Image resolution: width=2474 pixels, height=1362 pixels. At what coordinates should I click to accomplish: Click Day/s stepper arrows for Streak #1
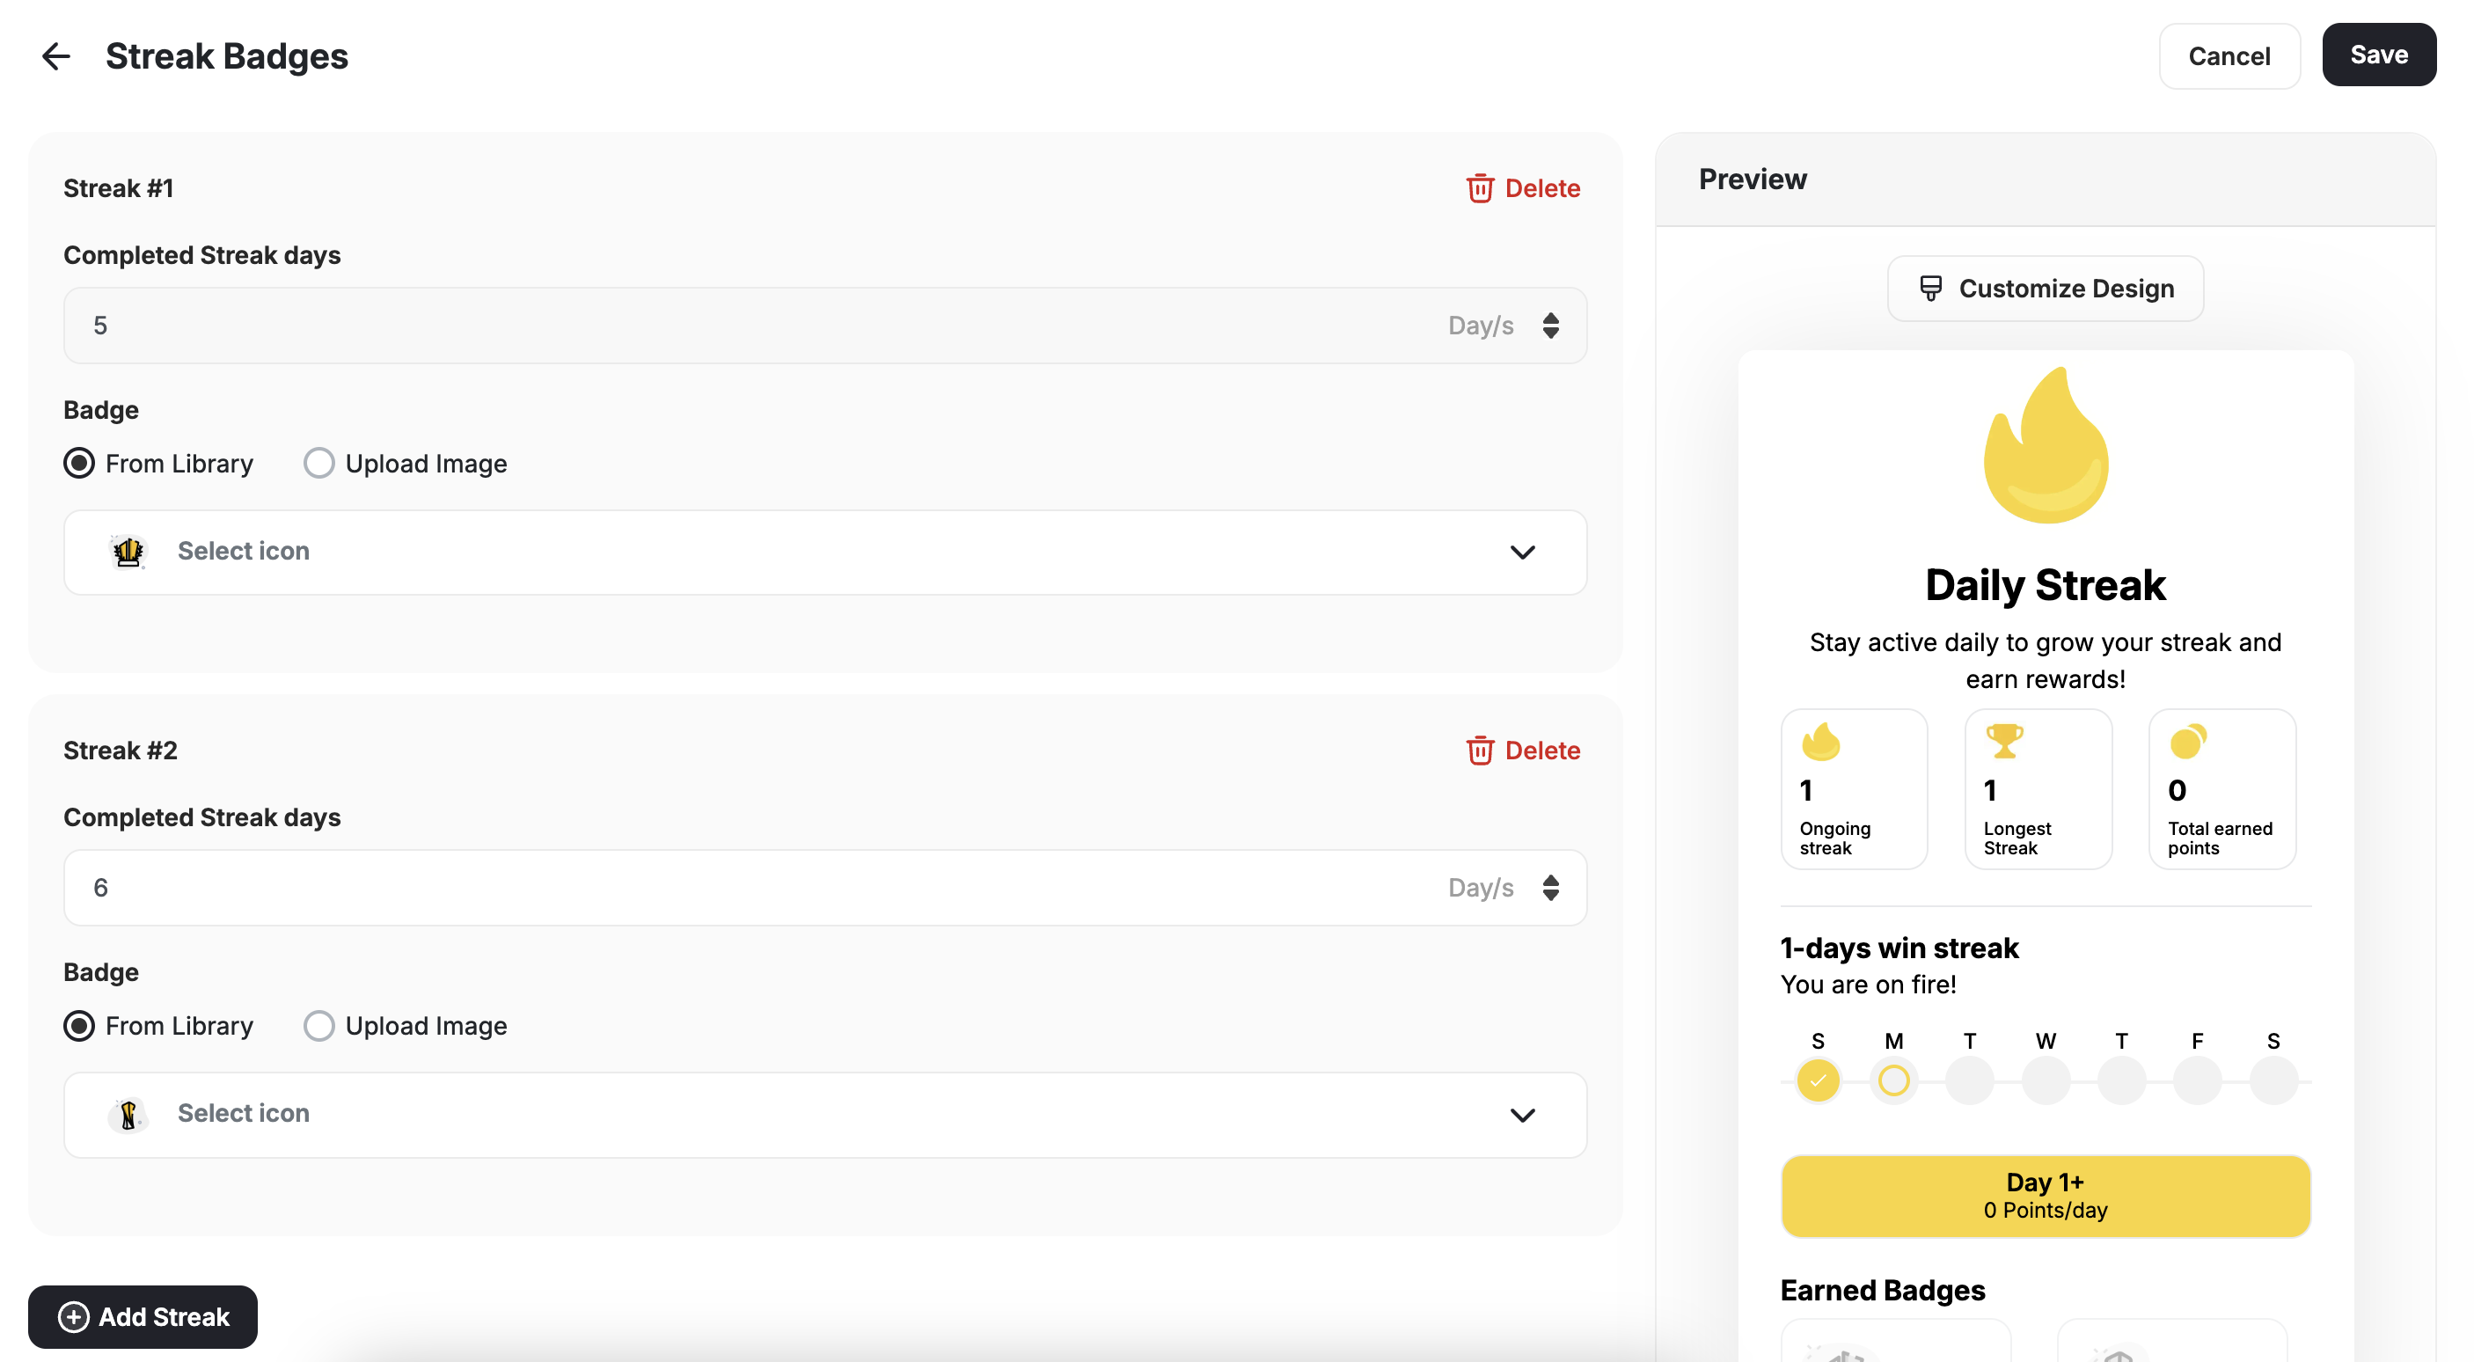[x=1550, y=326]
